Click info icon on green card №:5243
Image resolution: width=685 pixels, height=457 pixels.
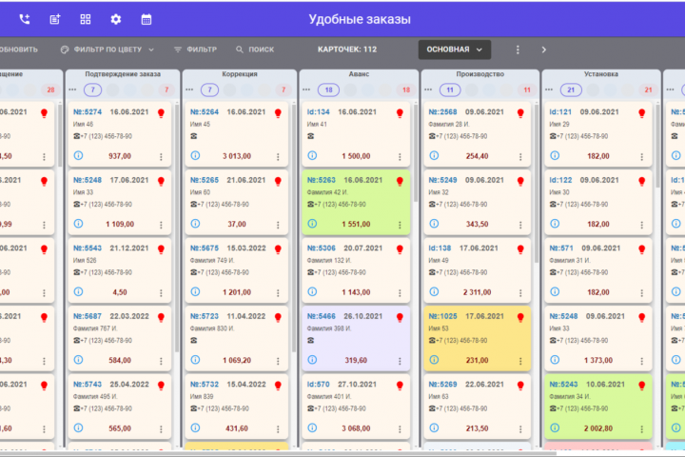[555, 427]
